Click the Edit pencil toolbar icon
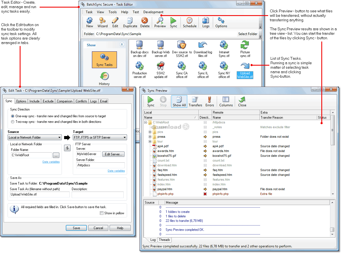Image resolution: width=341 pixels, height=253 pixels. (115, 22)
